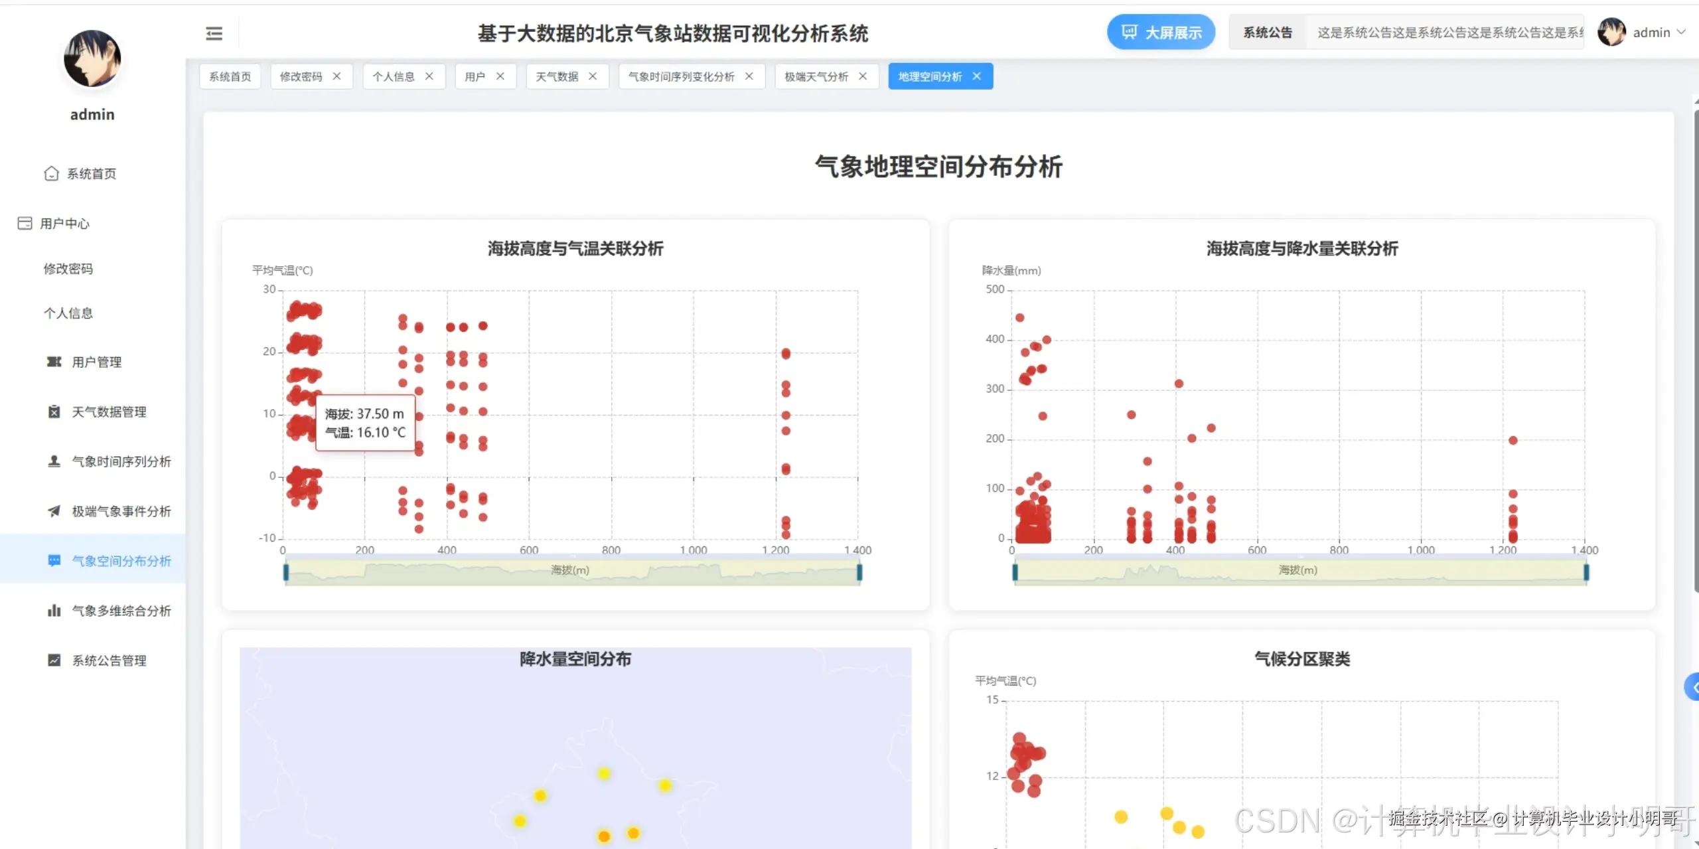Close the 地理空间分析 tab
1699x849 pixels.
pyautogui.click(x=976, y=76)
